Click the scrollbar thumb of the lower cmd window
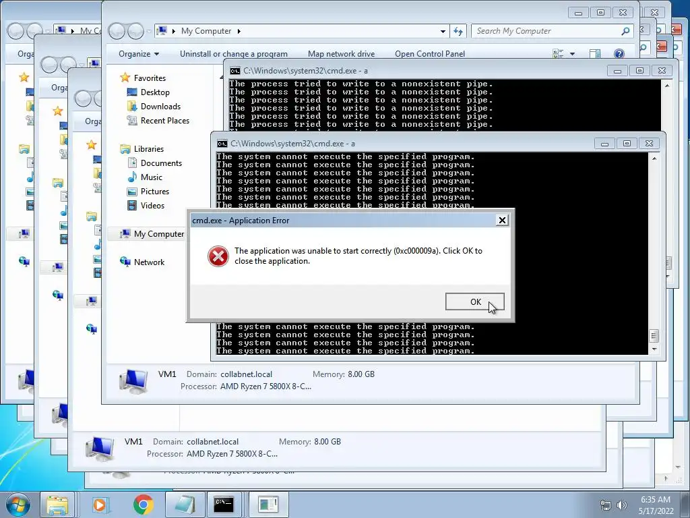 (654, 336)
